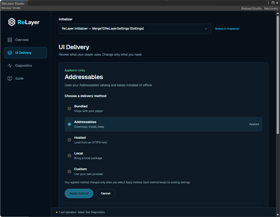Select the Custom radio button

click(x=69, y=171)
